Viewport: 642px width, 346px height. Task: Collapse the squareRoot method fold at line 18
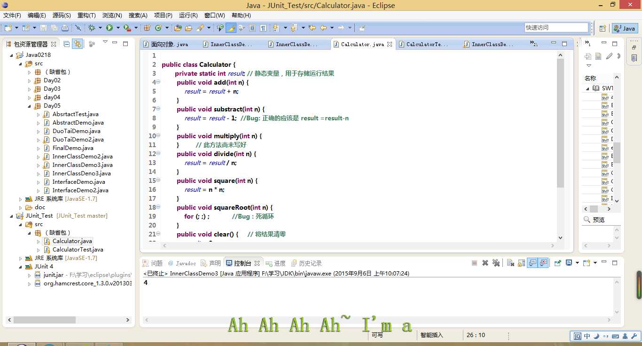pyautogui.click(x=158, y=207)
